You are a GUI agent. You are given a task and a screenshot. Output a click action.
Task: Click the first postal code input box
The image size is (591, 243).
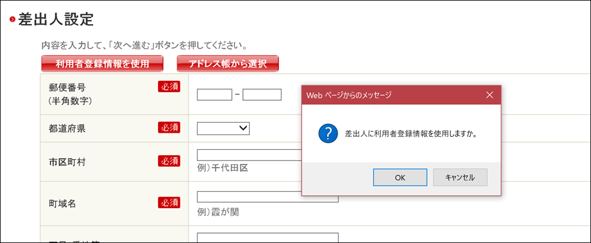pos(215,94)
